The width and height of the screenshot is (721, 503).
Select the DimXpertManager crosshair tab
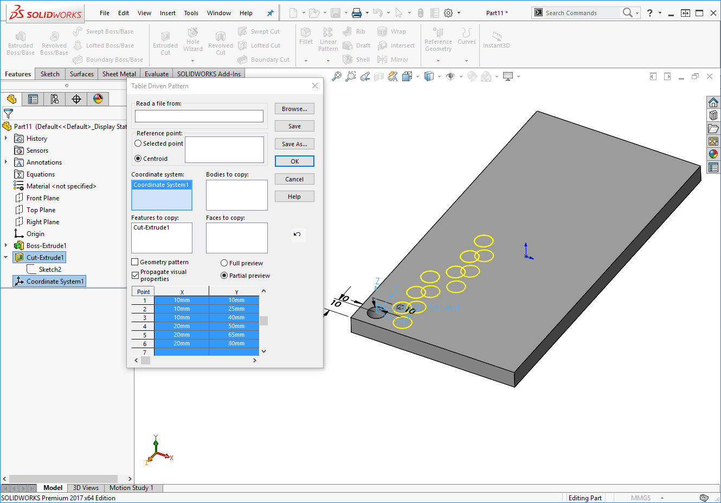click(76, 99)
